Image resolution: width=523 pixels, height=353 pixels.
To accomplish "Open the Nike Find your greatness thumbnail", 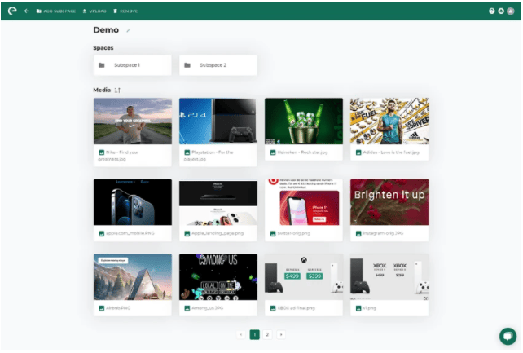I will 133,121.
